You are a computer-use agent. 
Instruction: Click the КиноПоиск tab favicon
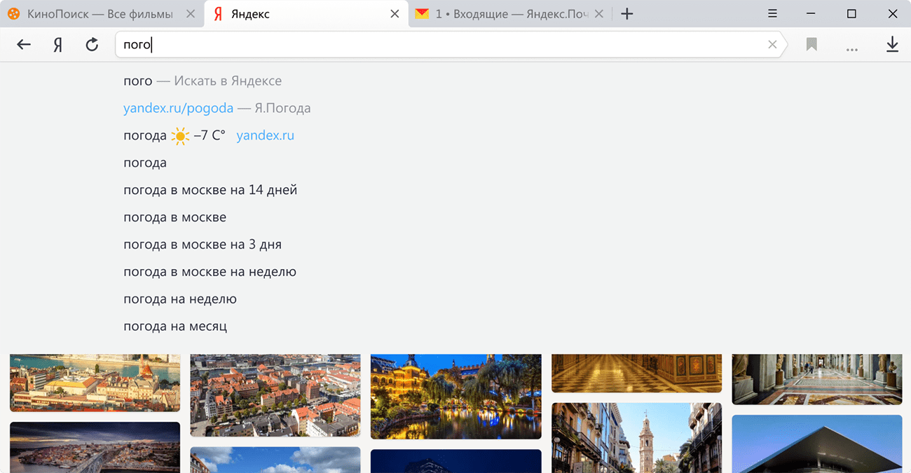(x=14, y=14)
